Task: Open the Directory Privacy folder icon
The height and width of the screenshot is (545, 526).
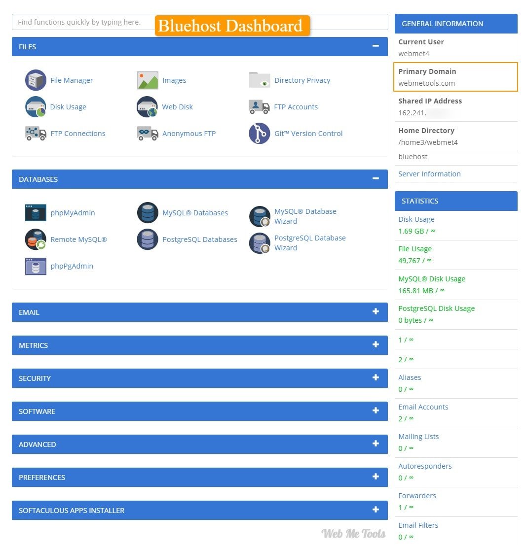Action: point(260,80)
